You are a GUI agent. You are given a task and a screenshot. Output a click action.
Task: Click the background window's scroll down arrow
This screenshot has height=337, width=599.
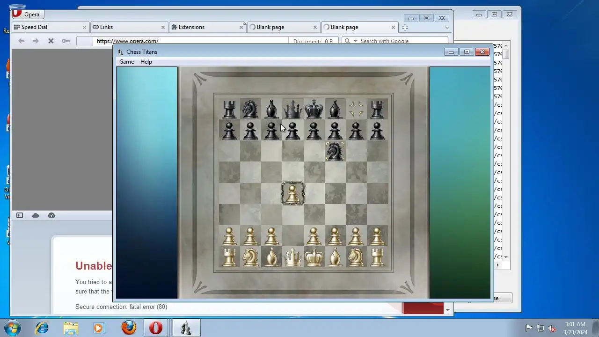[506, 257]
